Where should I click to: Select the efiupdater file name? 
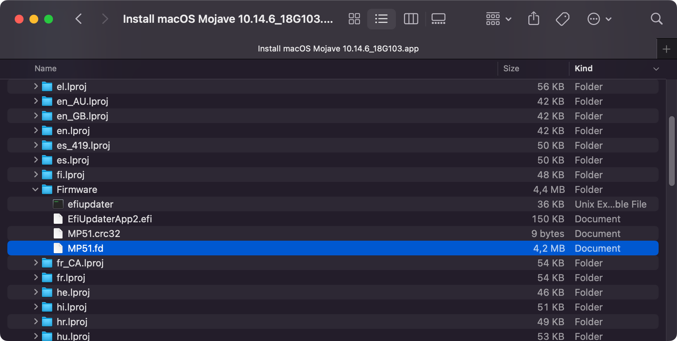(x=91, y=204)
